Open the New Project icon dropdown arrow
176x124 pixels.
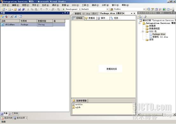pyautogui.click(x=6, y=9)
